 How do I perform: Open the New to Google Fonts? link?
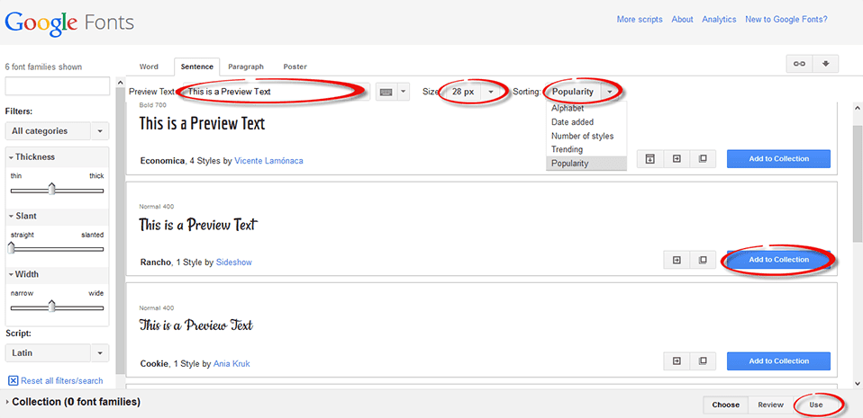(x=786, y=19)
